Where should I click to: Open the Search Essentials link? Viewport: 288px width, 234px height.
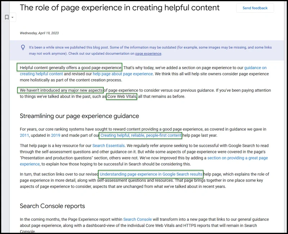108,146
